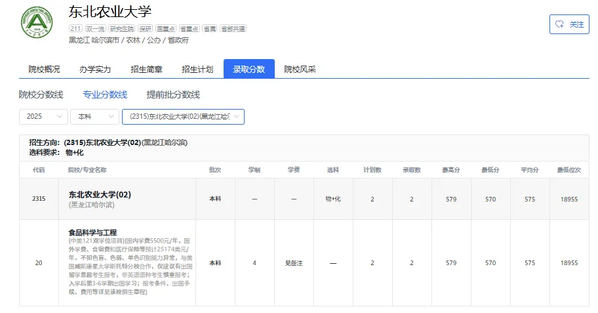
Task: Expand the 本科 level dropdown
Action: (x=94, y=116)
